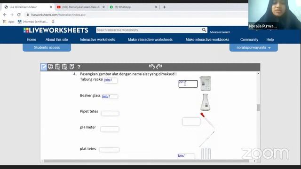Click the preview worksheet toolbar icon
This screenshot has width=301, height=169.
(51, 67)
